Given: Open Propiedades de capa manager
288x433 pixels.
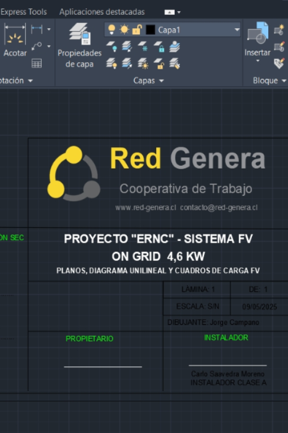Looking at the screenshot, I should (x=79, y=45).
